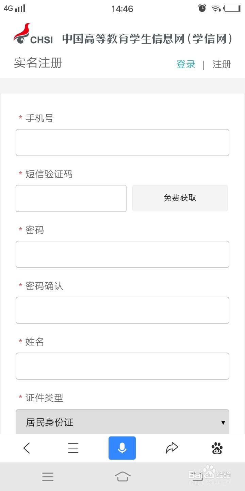The image size is (245, 491).
Task: Expand the 居民身份证 selection arrow
Action: click(x=223, y=422)
